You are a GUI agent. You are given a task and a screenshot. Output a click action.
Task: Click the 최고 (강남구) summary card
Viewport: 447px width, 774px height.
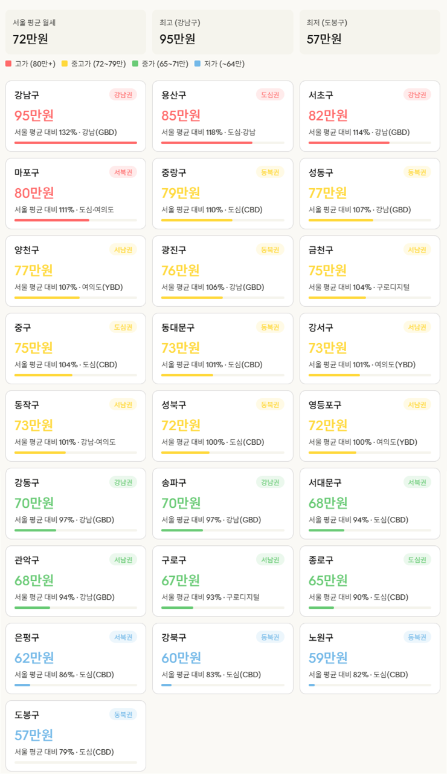(223, 31)
